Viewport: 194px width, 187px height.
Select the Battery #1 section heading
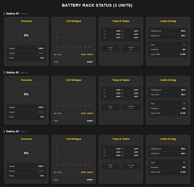(12, 13)
